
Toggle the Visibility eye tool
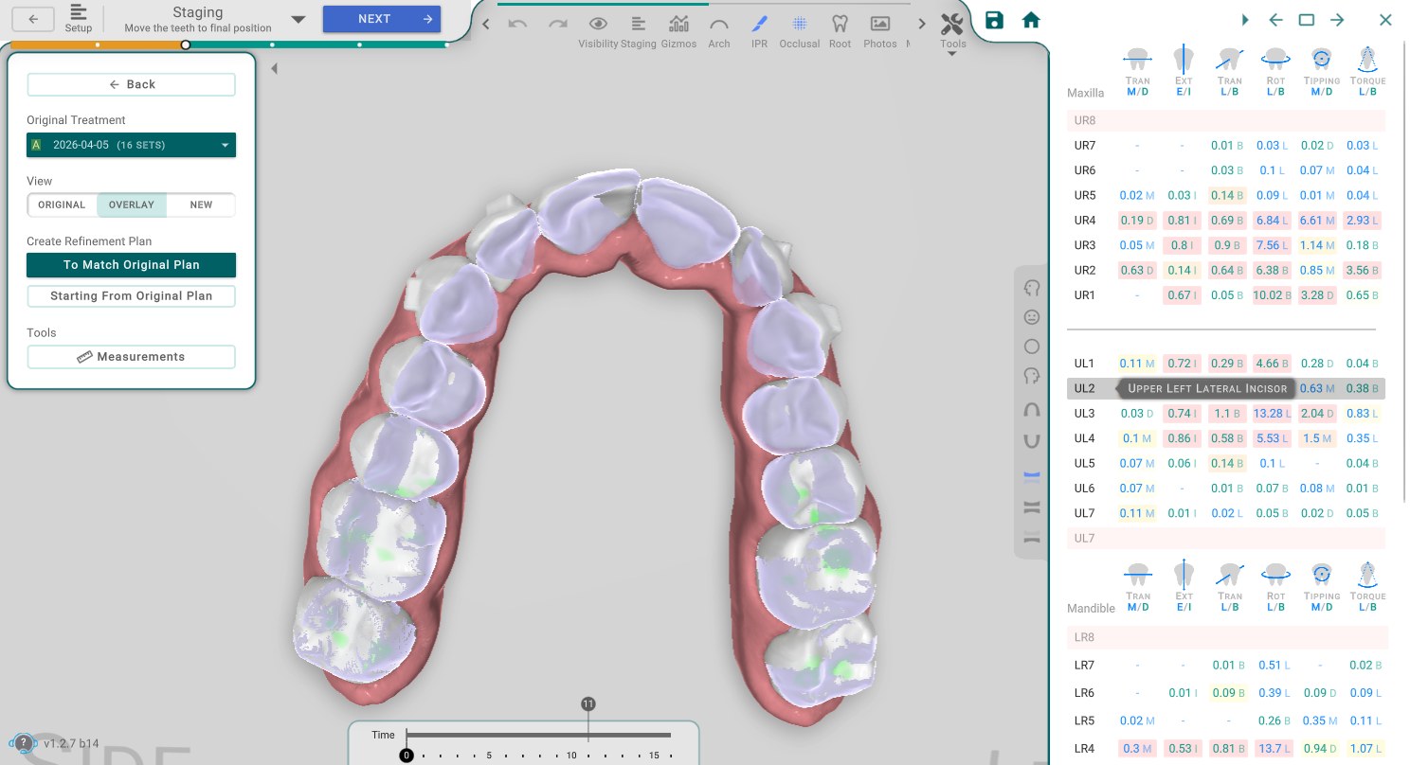click(x=598, y=30)
